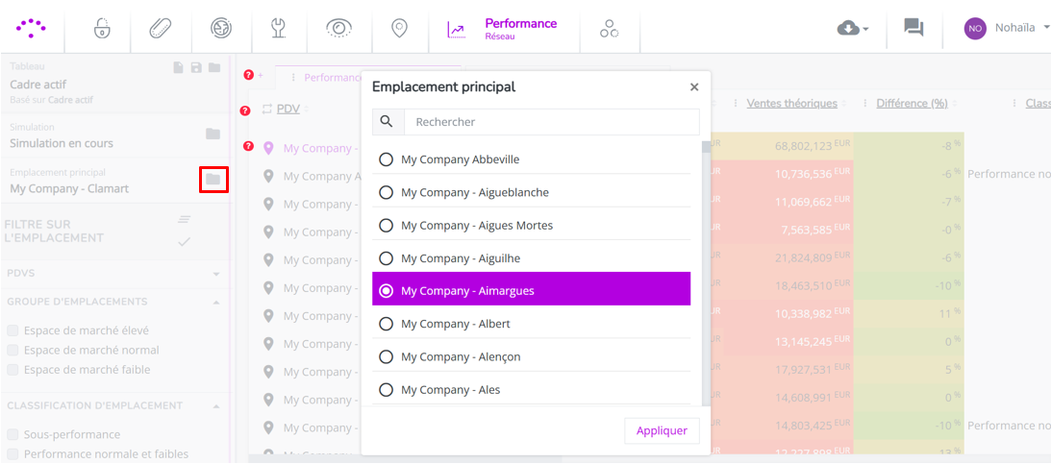Screen dimensions: 1051x464
Task: Open the globe module in the top bar
Action: tap(220, 28)
